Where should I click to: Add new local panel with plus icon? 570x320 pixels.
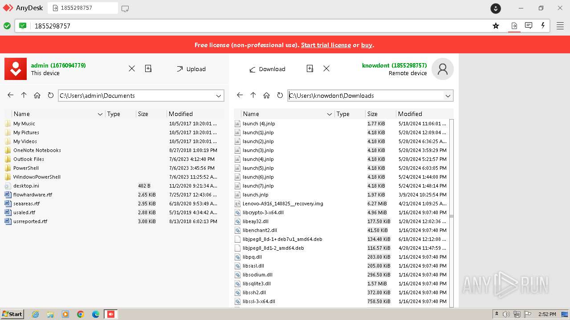point(148,68)
